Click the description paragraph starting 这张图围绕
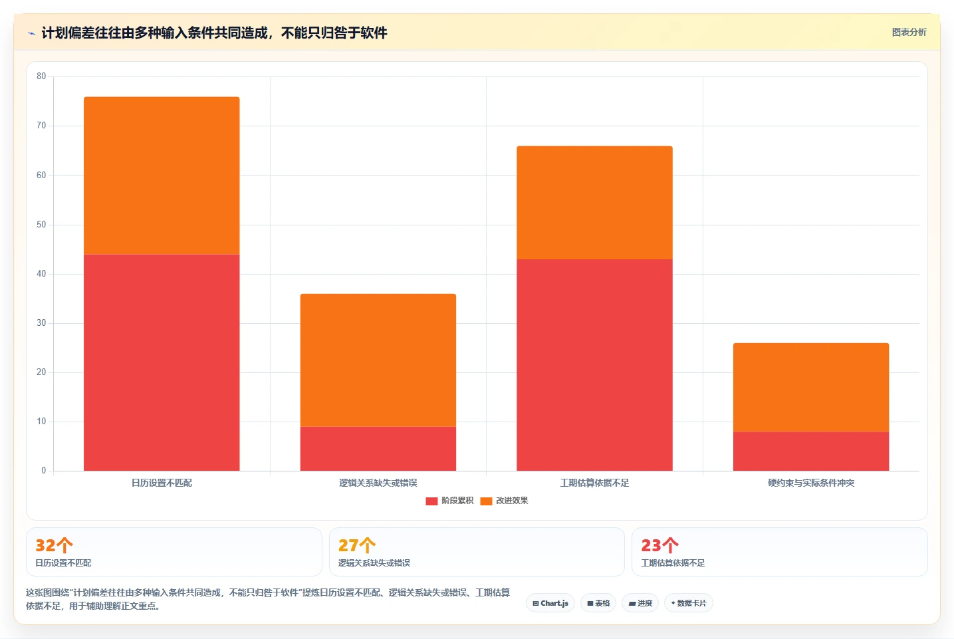954x639 pixels. (268, 599)
